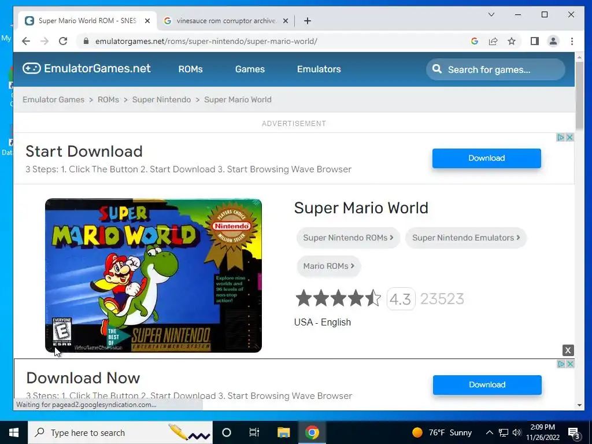592x444 pixels.
Task: Open Chrome three-dot menu
Action: (x=572, y=41)
